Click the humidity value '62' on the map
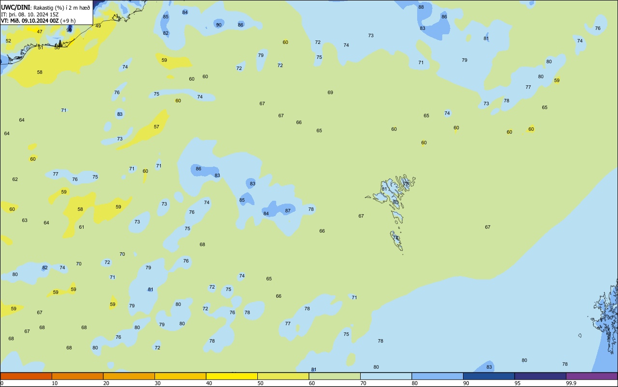This screenshot has height=387, width=618. 15,180
